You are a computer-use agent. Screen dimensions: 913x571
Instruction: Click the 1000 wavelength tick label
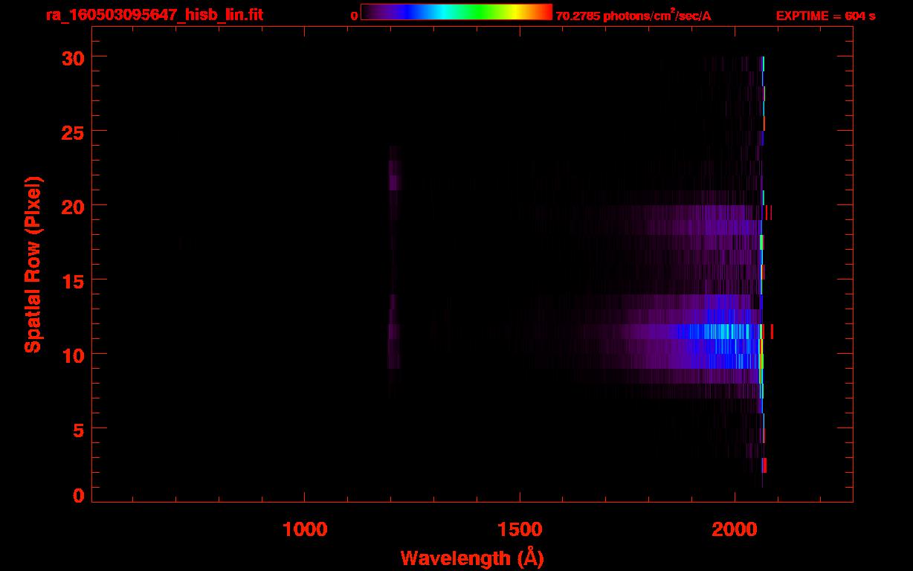pos(305,529)
